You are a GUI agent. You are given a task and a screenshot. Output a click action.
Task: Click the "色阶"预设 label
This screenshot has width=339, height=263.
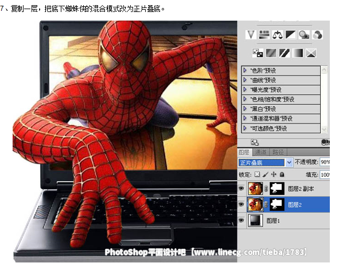pos(263,70)
